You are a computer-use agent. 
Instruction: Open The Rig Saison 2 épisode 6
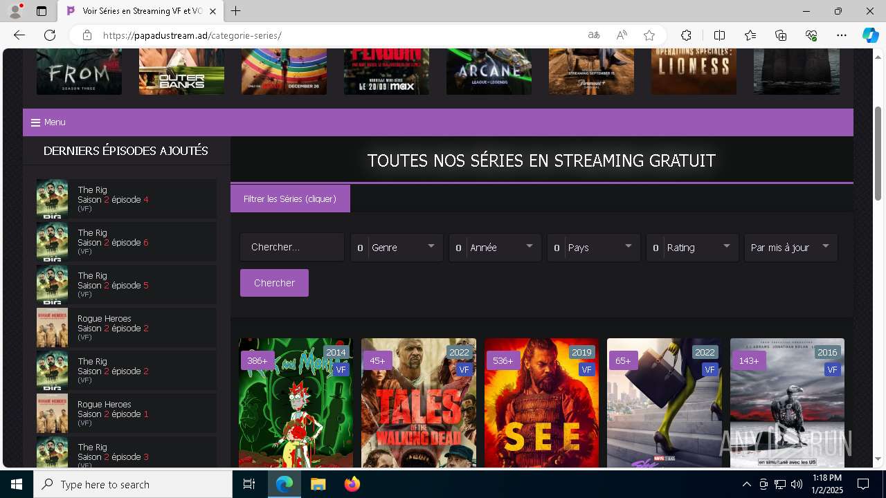click(127, 242)
